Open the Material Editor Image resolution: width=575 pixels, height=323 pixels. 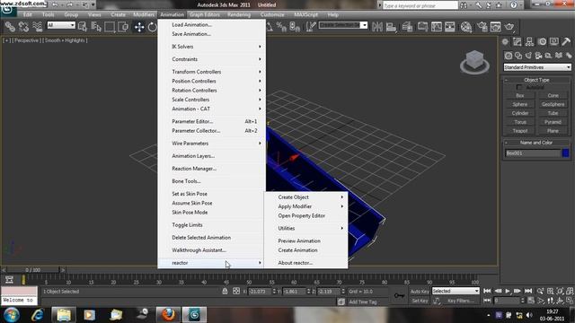pos(466,27)
